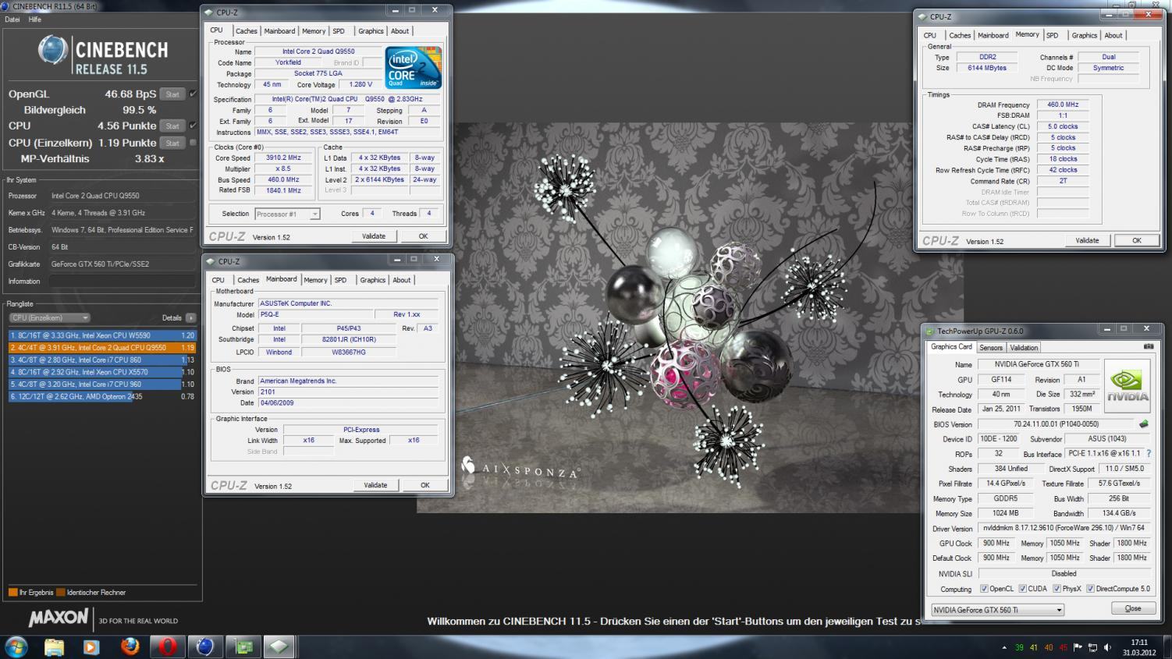Open SPD tab in CPU-Z Memory window

point(1053,35)
